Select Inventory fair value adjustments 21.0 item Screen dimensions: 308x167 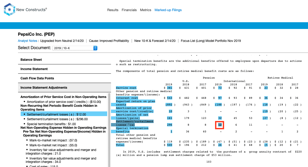point(61,152)
